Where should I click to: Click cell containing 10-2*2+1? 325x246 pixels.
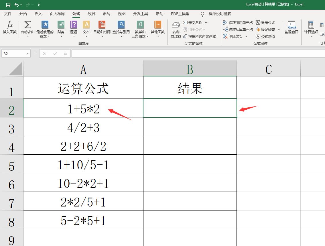[x=83, y=183]
